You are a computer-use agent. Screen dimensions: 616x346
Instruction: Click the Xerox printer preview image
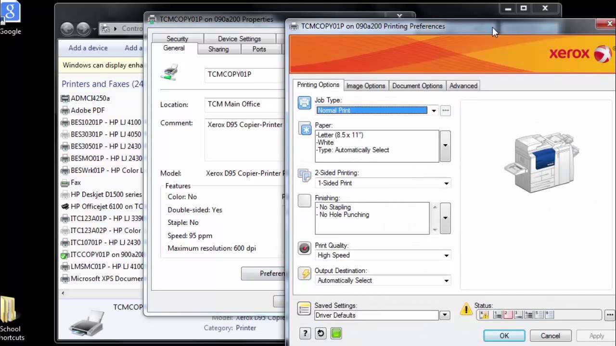point(541,162)
